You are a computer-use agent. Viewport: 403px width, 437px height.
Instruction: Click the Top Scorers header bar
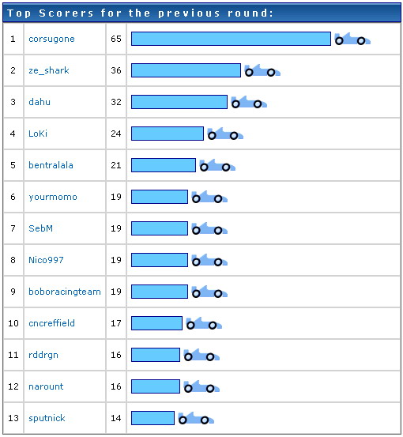[201, 13]
